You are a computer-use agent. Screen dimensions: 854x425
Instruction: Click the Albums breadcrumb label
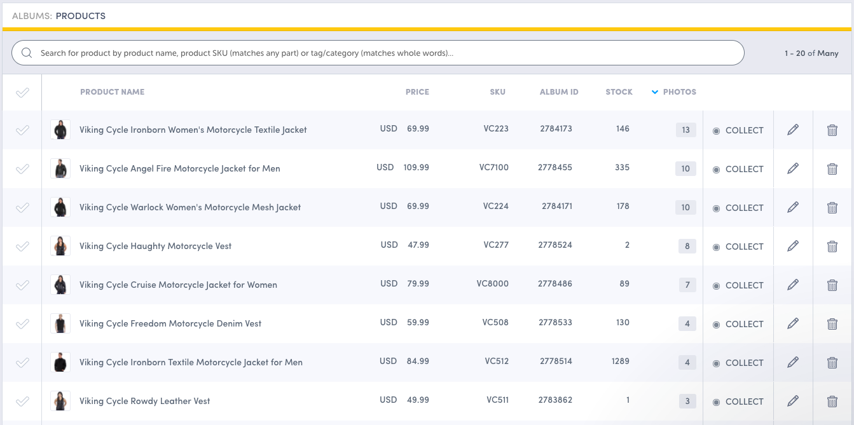[x=32, y=16]
